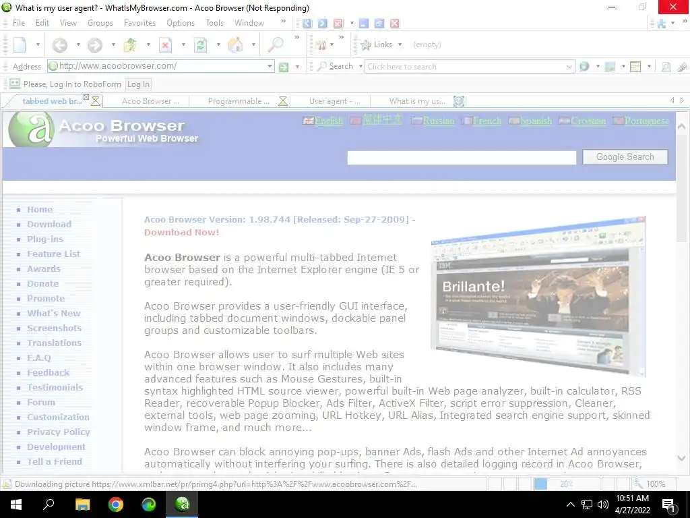Click the table layout icon in search toolbar

pyautogui.click(x=635, y=67)
